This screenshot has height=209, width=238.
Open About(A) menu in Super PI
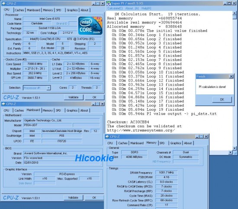point(132,8)
